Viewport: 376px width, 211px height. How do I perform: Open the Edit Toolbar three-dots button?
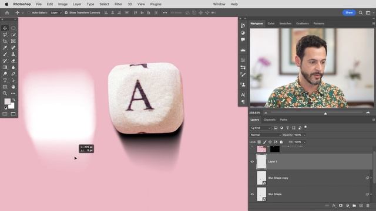[13, 93]
